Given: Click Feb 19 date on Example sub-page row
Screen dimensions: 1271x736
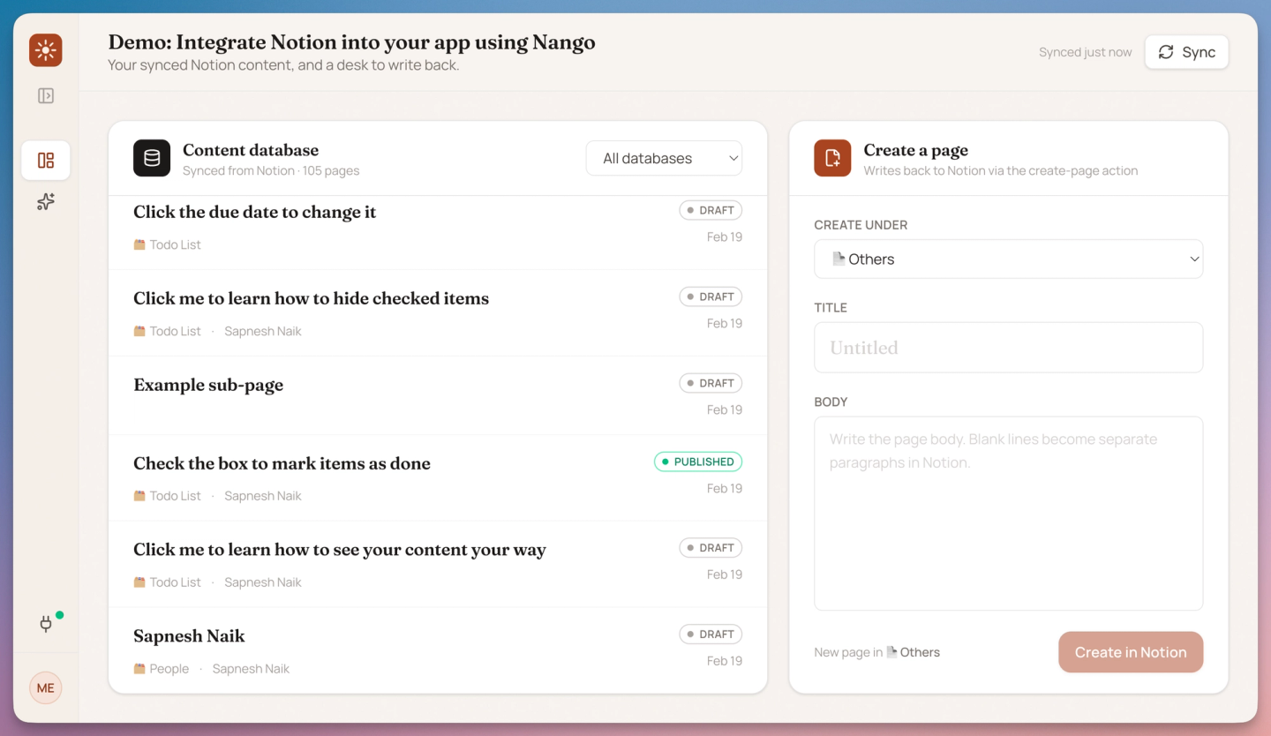Looking at the screenshot, I should tap(725, 409).
